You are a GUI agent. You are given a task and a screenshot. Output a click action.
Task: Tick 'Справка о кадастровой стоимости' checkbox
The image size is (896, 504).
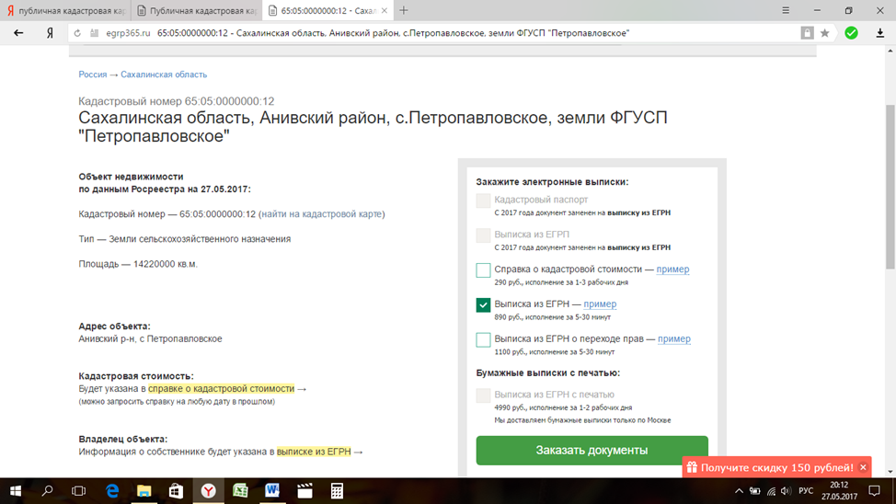click(x=483, y=270)
